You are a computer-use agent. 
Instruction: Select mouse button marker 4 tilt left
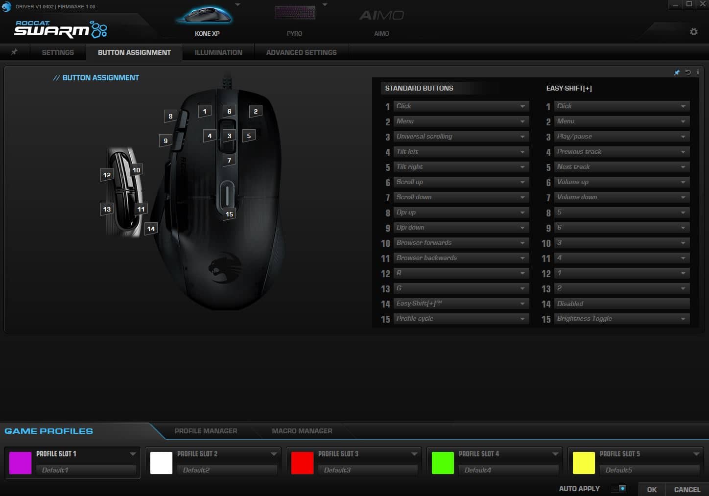(210, 136)
